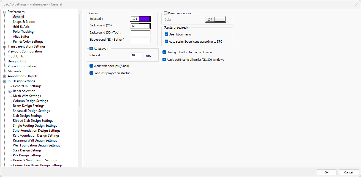The height and width of the screenshot is (177, 361).
Task: Open Column Design Settings
Action: click(x=30, y=101)
